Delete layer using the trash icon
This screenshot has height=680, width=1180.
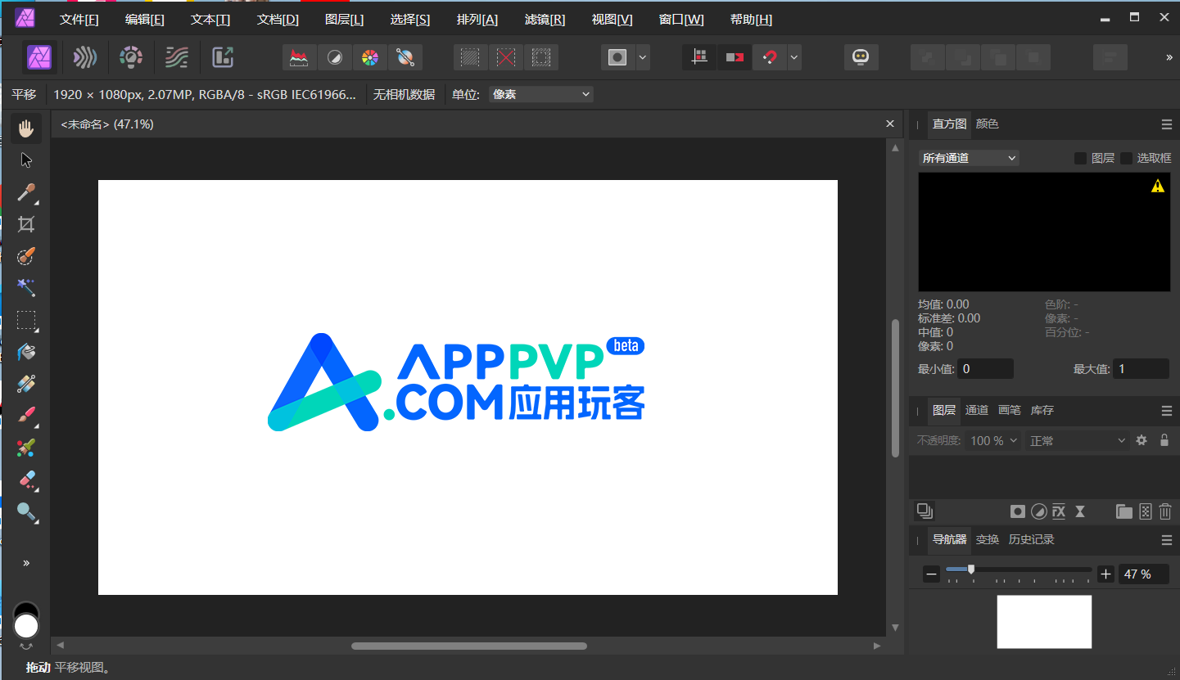coord(1165,511)
